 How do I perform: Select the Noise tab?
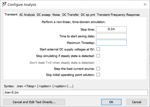[x=56, y=15]
